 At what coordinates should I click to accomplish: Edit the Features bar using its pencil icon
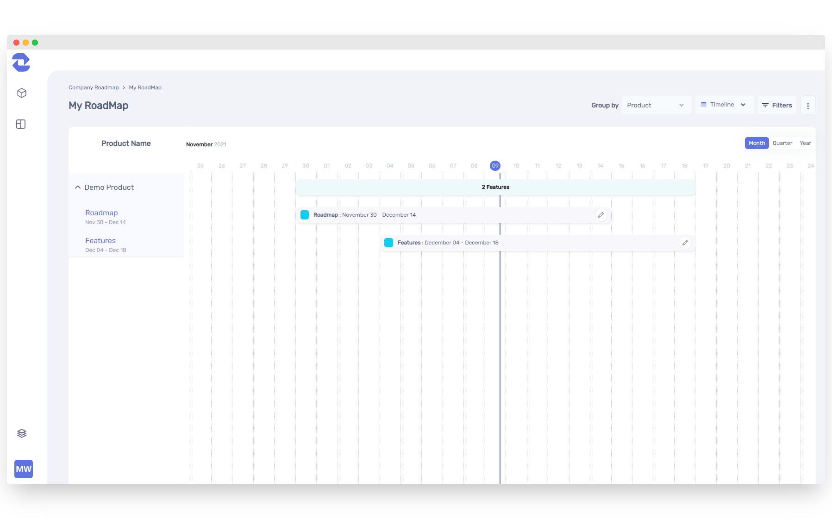pos(685,242)
